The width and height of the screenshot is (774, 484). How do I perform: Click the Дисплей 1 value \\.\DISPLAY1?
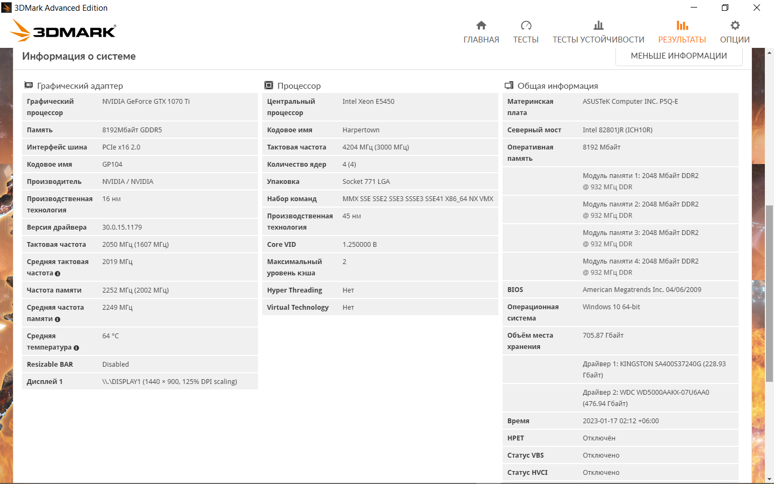tap(170, 382)
